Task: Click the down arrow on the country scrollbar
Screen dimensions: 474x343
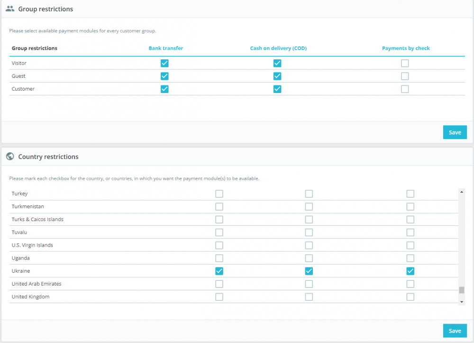Action: [x=461, y=301]
